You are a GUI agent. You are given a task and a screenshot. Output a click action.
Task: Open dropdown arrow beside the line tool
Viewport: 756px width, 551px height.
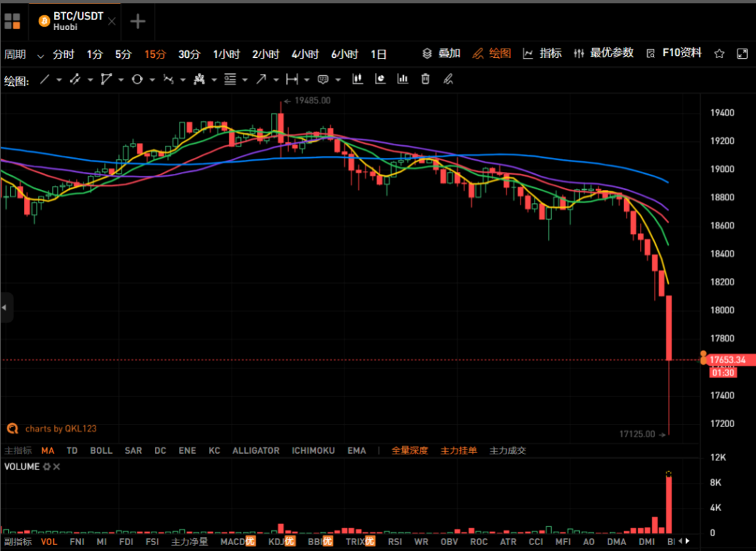pos(59,80)
